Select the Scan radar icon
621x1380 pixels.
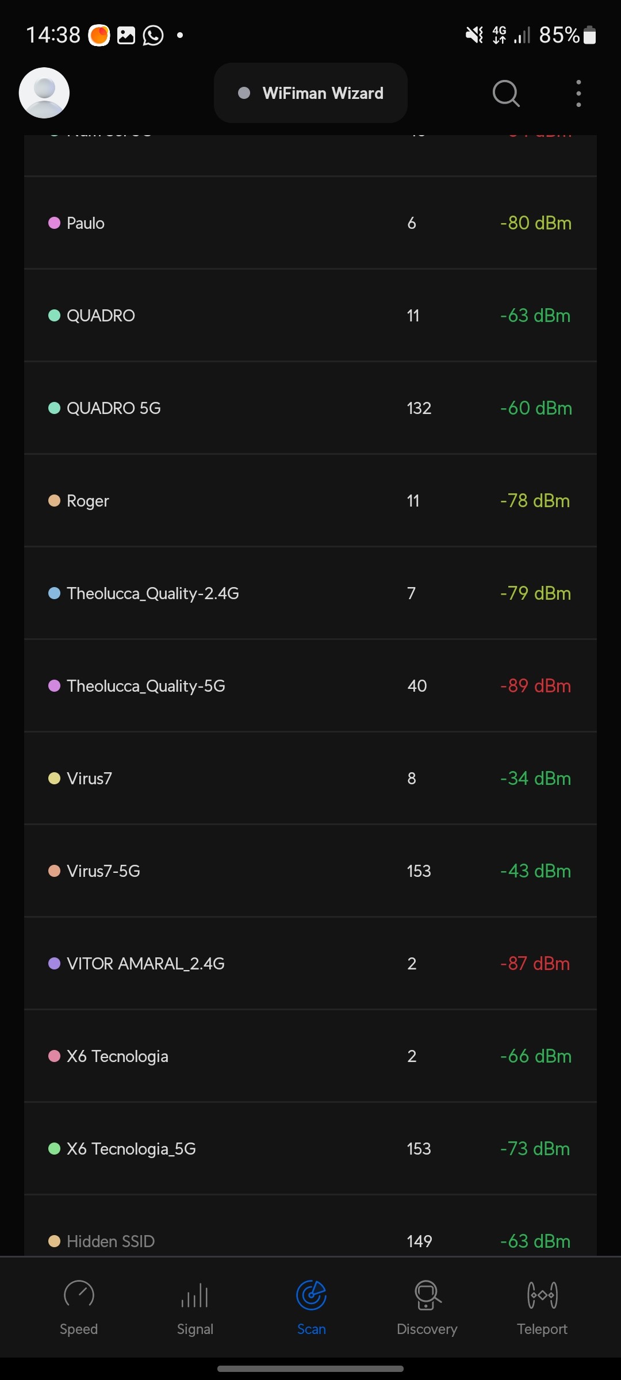pyautogui.click(x=311, y=1295)
